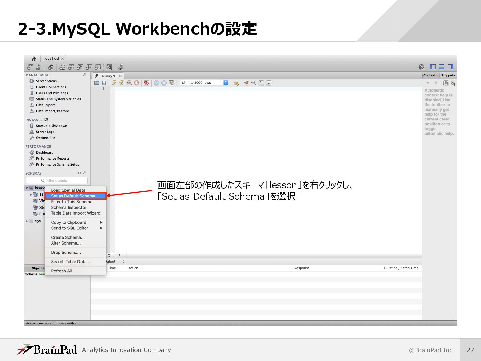Execute statement under cursor icon
481x361 pixels.
click(121, 83)
